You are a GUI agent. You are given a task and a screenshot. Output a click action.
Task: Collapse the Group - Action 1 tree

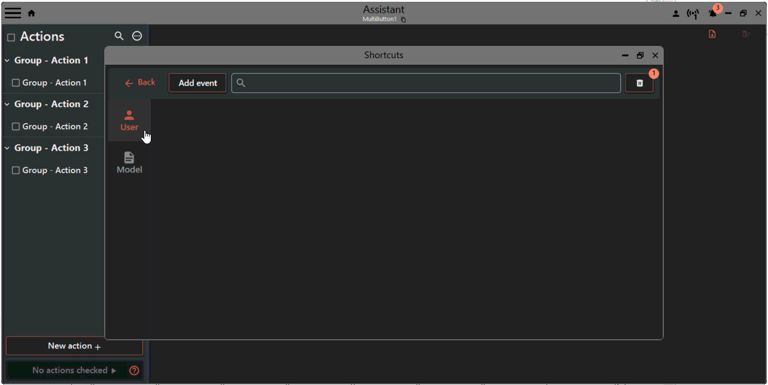[x=6, y=60]
